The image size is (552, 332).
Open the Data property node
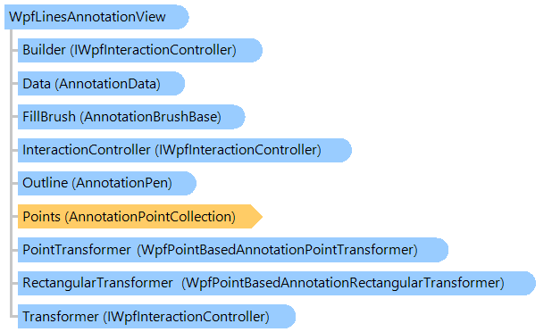pos(101,84)
